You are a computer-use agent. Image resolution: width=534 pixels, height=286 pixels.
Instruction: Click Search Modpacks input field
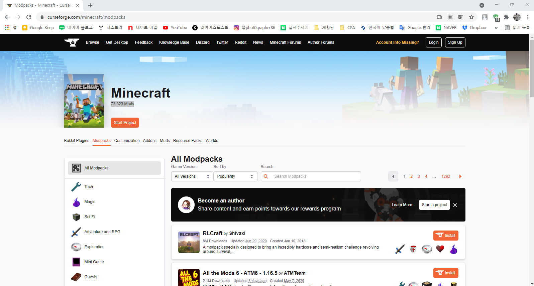coord(311,176)
